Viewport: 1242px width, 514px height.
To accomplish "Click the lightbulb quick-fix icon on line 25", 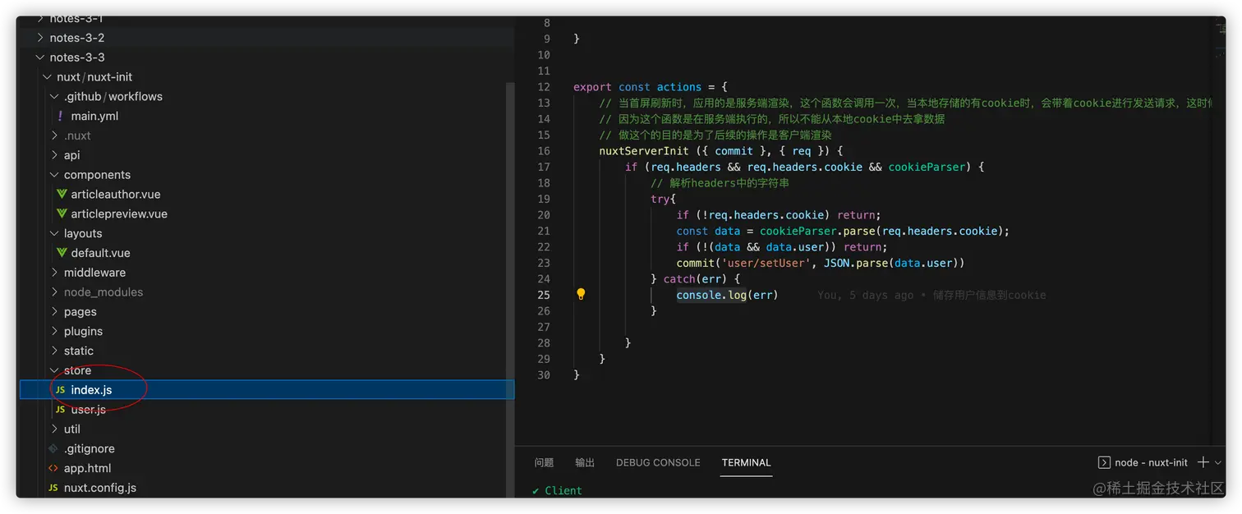I will pos(581,294).
